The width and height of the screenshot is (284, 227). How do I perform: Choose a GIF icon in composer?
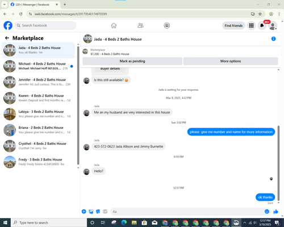click(x=105, y=212)
